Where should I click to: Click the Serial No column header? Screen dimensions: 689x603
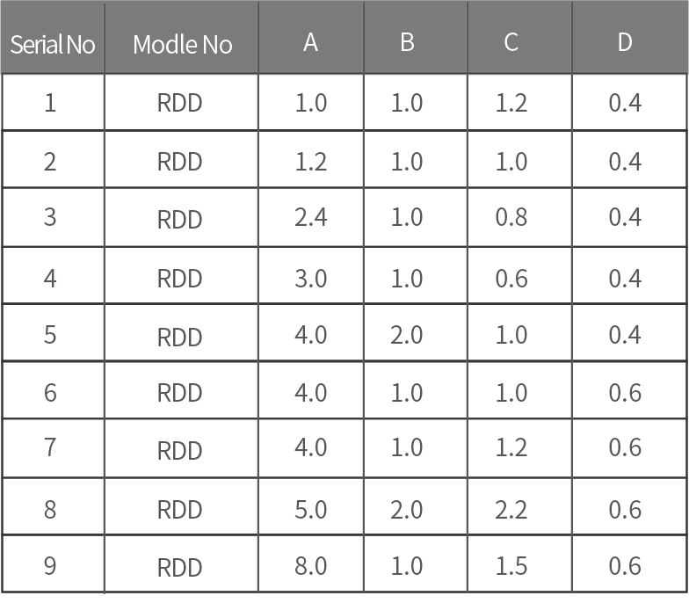(x=53, y=44)
